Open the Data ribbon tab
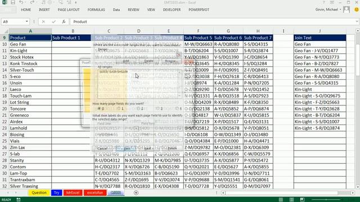The image size is (360, 202). click(x=116, y=10)
